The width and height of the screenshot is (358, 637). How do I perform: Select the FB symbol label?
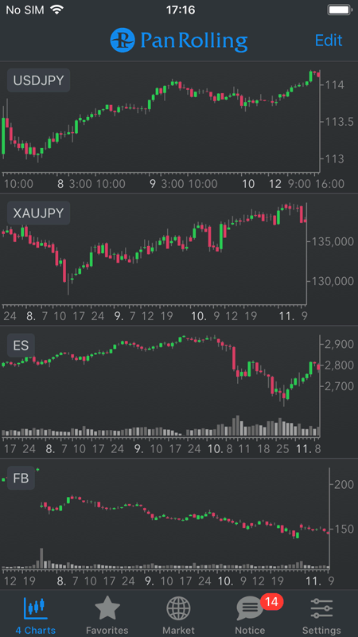coord(21,478)
